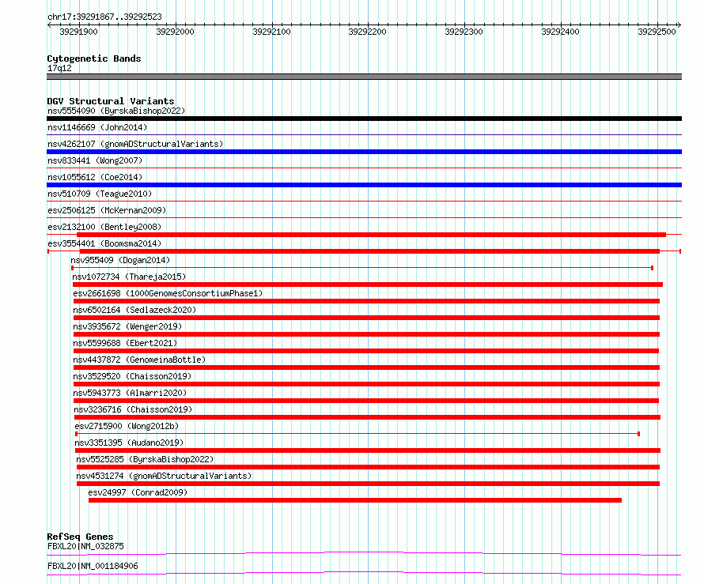Click the DGV Structural Variants track title
This screenshot has height=584, width=704.
[x=111, y=101]
